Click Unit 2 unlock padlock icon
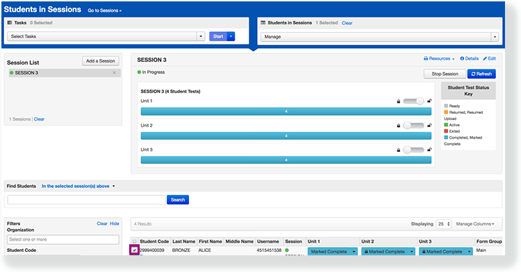 pyautogui.click(x=429, y=126)
